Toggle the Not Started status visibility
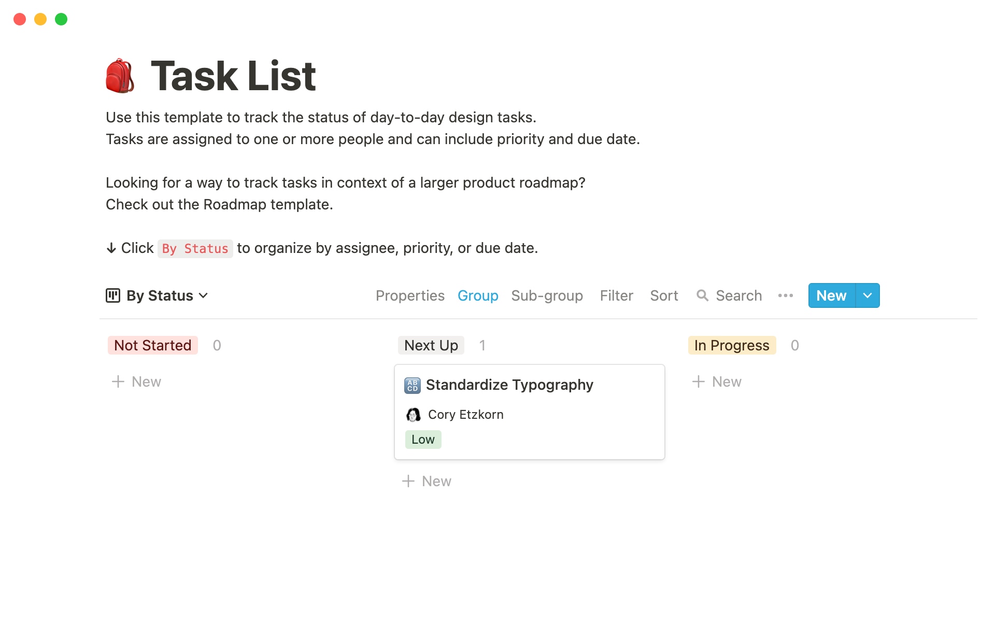Screen dimensions: 995x622 click(x=152, y=345)
